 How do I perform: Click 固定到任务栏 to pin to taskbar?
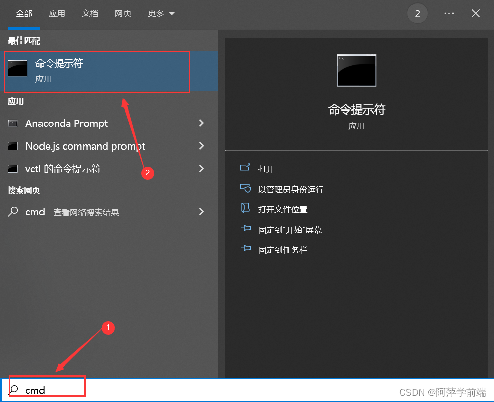pos(245,249)
